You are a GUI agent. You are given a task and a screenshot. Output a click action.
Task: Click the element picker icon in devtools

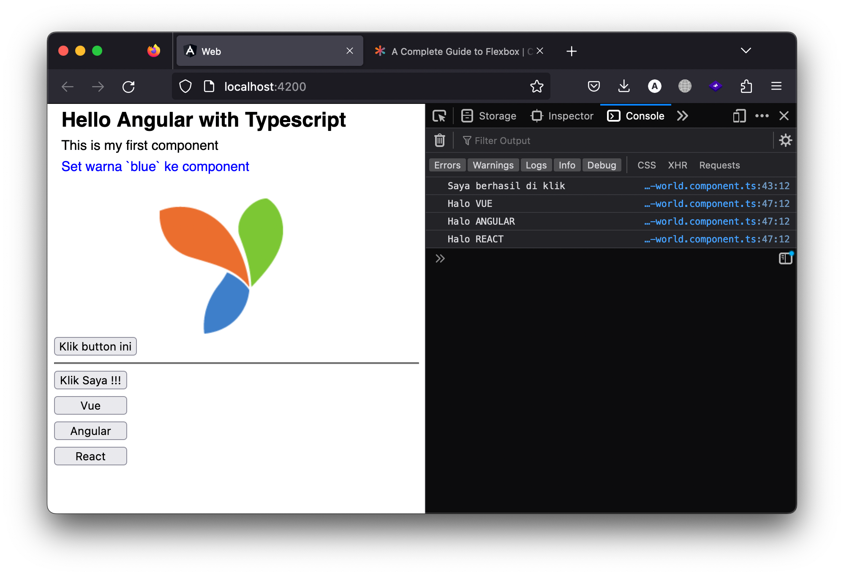click(x=439, y=116)
